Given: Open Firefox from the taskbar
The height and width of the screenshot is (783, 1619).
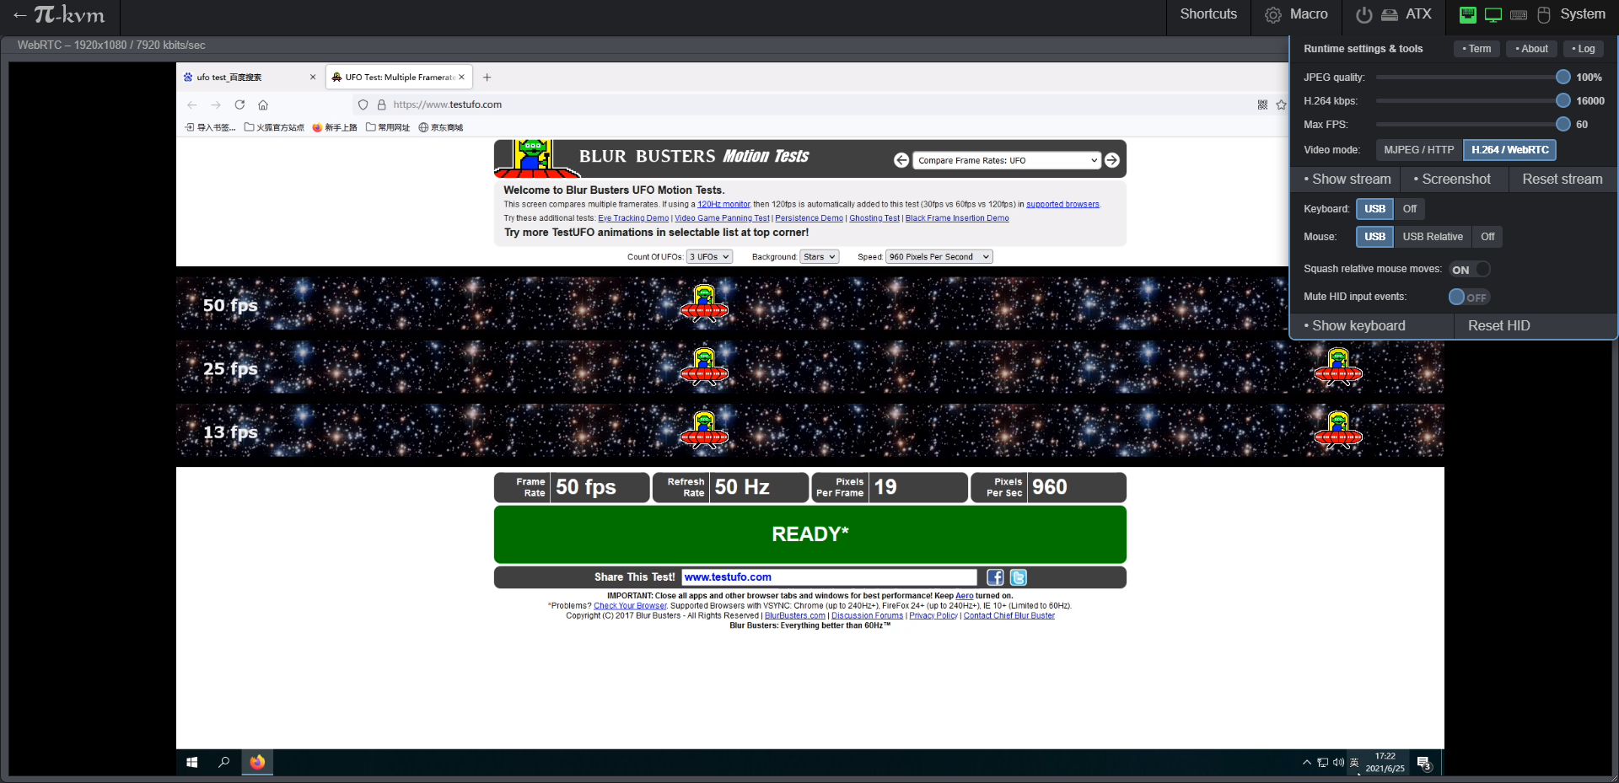Looking at the screenshot, I should point(257,762).
